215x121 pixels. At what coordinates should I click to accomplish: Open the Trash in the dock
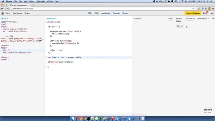point(142,118)
